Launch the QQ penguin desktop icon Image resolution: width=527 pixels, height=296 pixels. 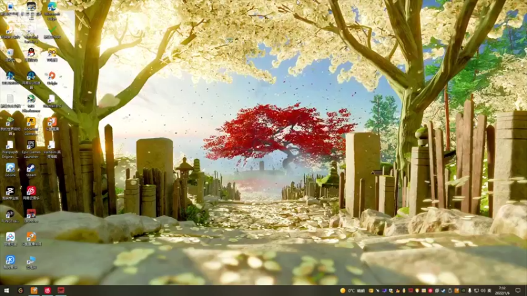pyautogui.click(x=31, y=55)
